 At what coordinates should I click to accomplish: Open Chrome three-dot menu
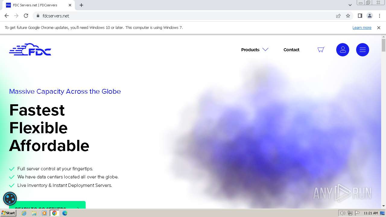click(x=379, y=16)
